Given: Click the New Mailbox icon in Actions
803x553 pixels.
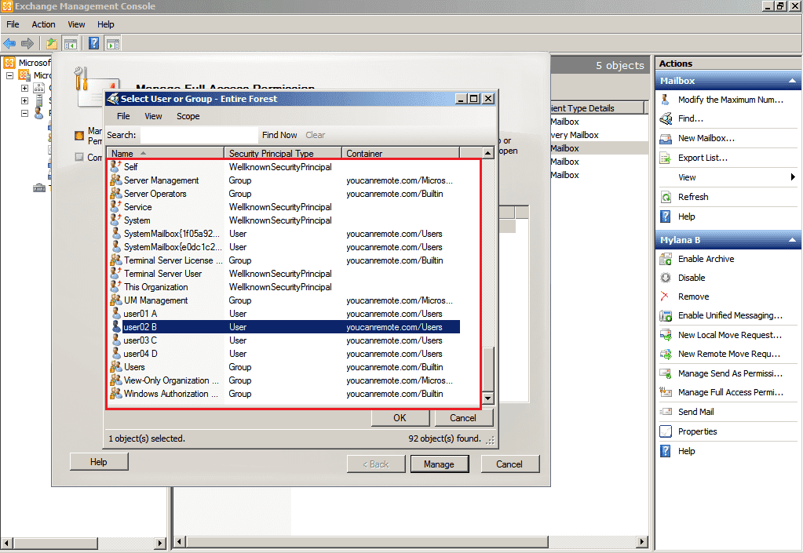Looking at the screenshot, I should pyautogui.click(x=666, y=139).
